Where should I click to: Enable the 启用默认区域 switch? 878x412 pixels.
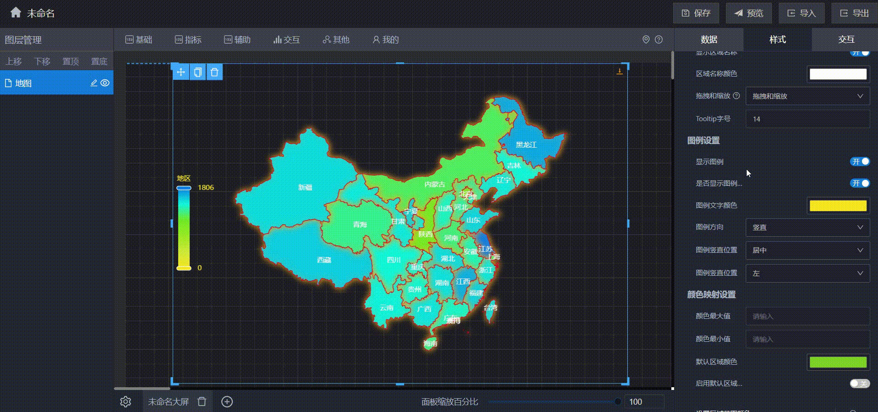[x=860, y=384]
